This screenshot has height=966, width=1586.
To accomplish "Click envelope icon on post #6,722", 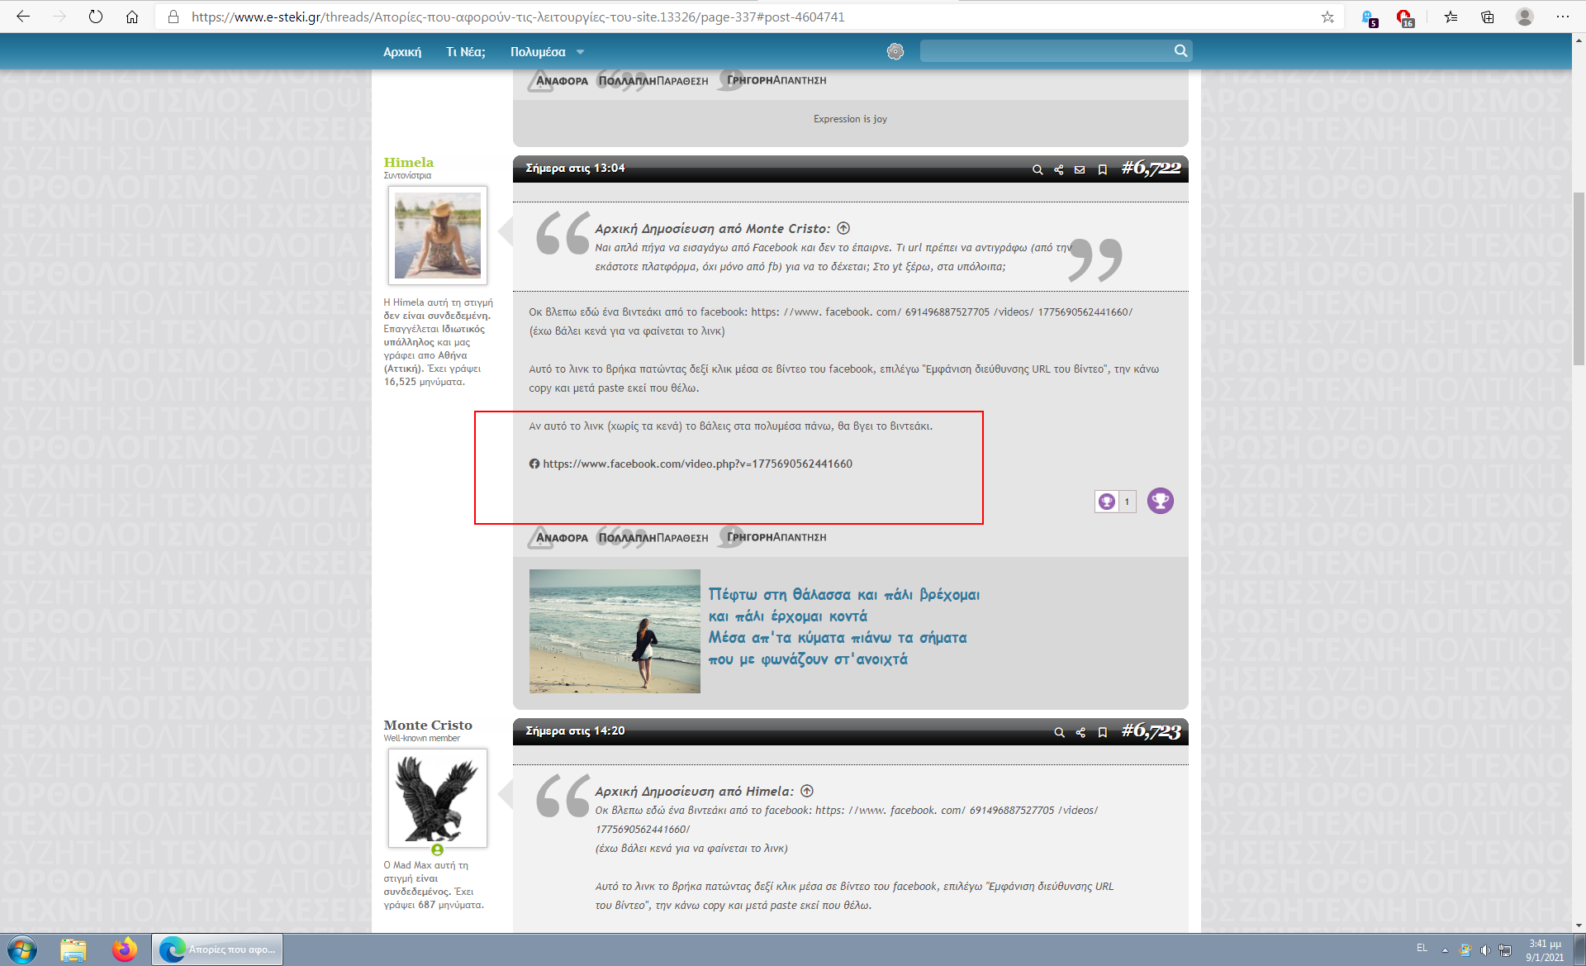I will (1080, 169).
